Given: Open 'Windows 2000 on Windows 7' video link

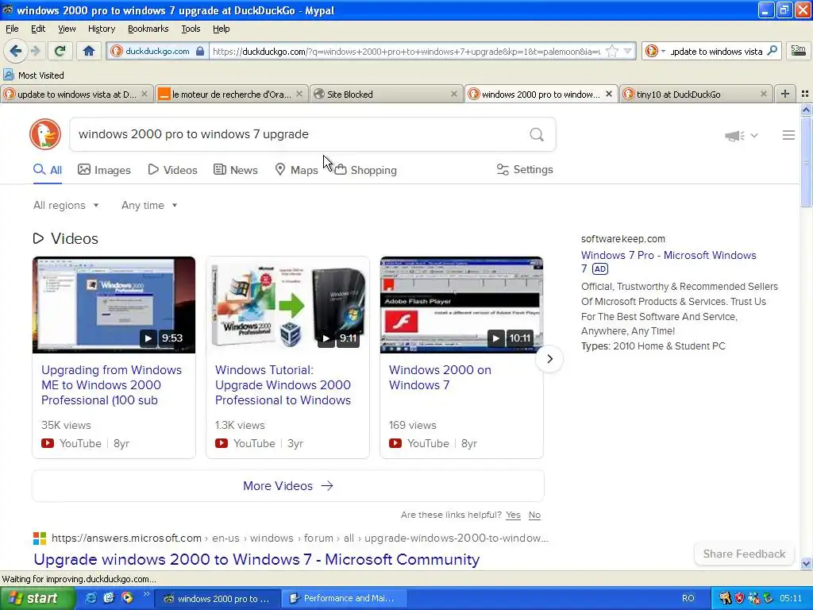Looking at the screenshot, I should pos(440,377).
